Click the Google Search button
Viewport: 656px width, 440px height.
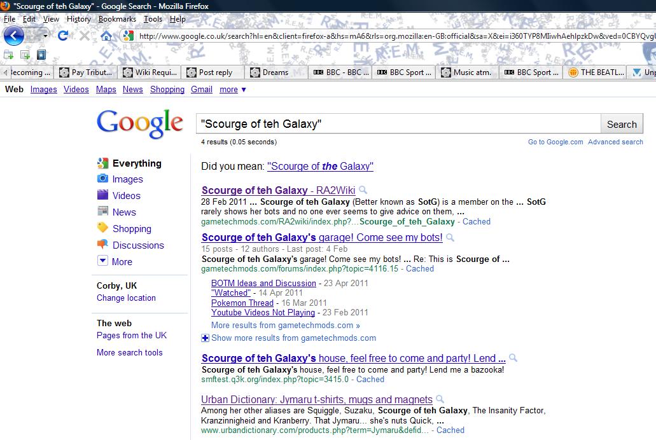622,124
